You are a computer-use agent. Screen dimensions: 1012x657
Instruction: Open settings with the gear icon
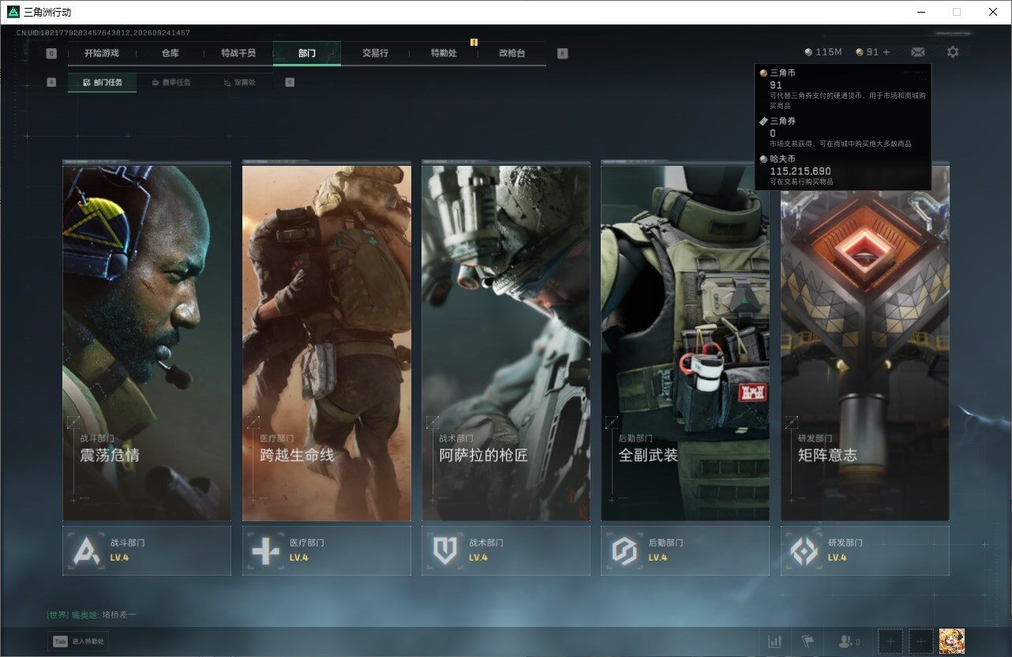pos(953,52)
